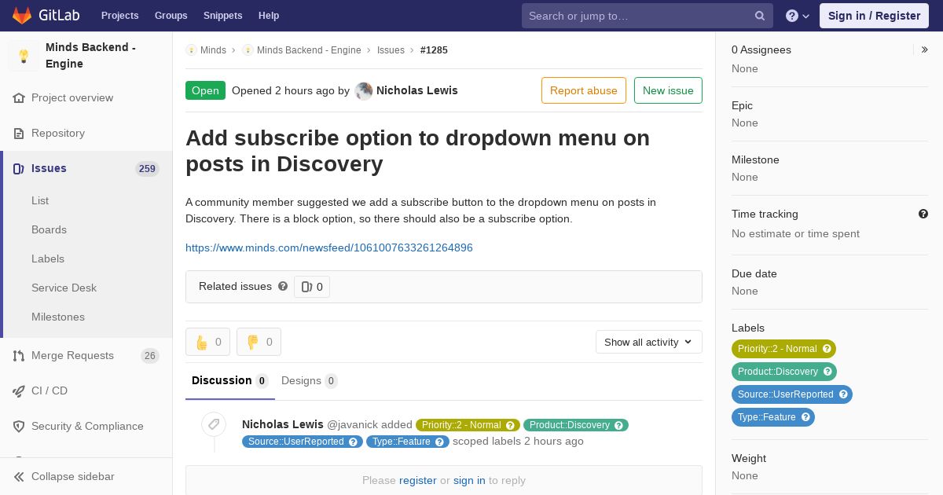Click the label tag icon in activity note
This screenshot has height=495, width=943.
pos(214,425)
